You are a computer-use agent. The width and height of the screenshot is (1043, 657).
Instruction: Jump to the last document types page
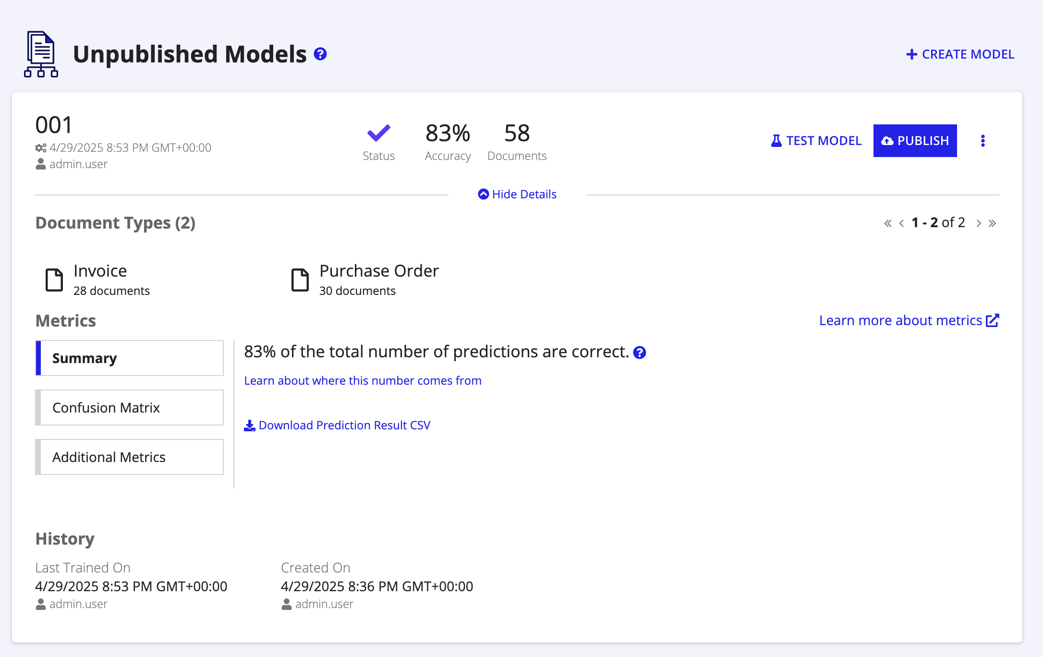point(993,223)
